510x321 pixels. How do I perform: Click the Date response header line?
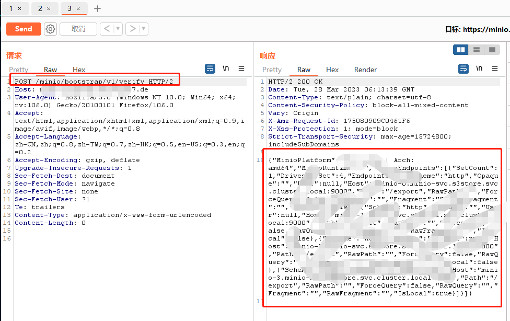point(341,89)
